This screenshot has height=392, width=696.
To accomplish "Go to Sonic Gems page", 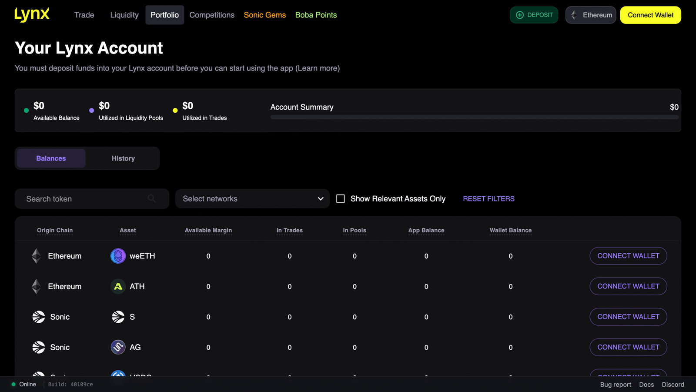I will coord(264,15).
